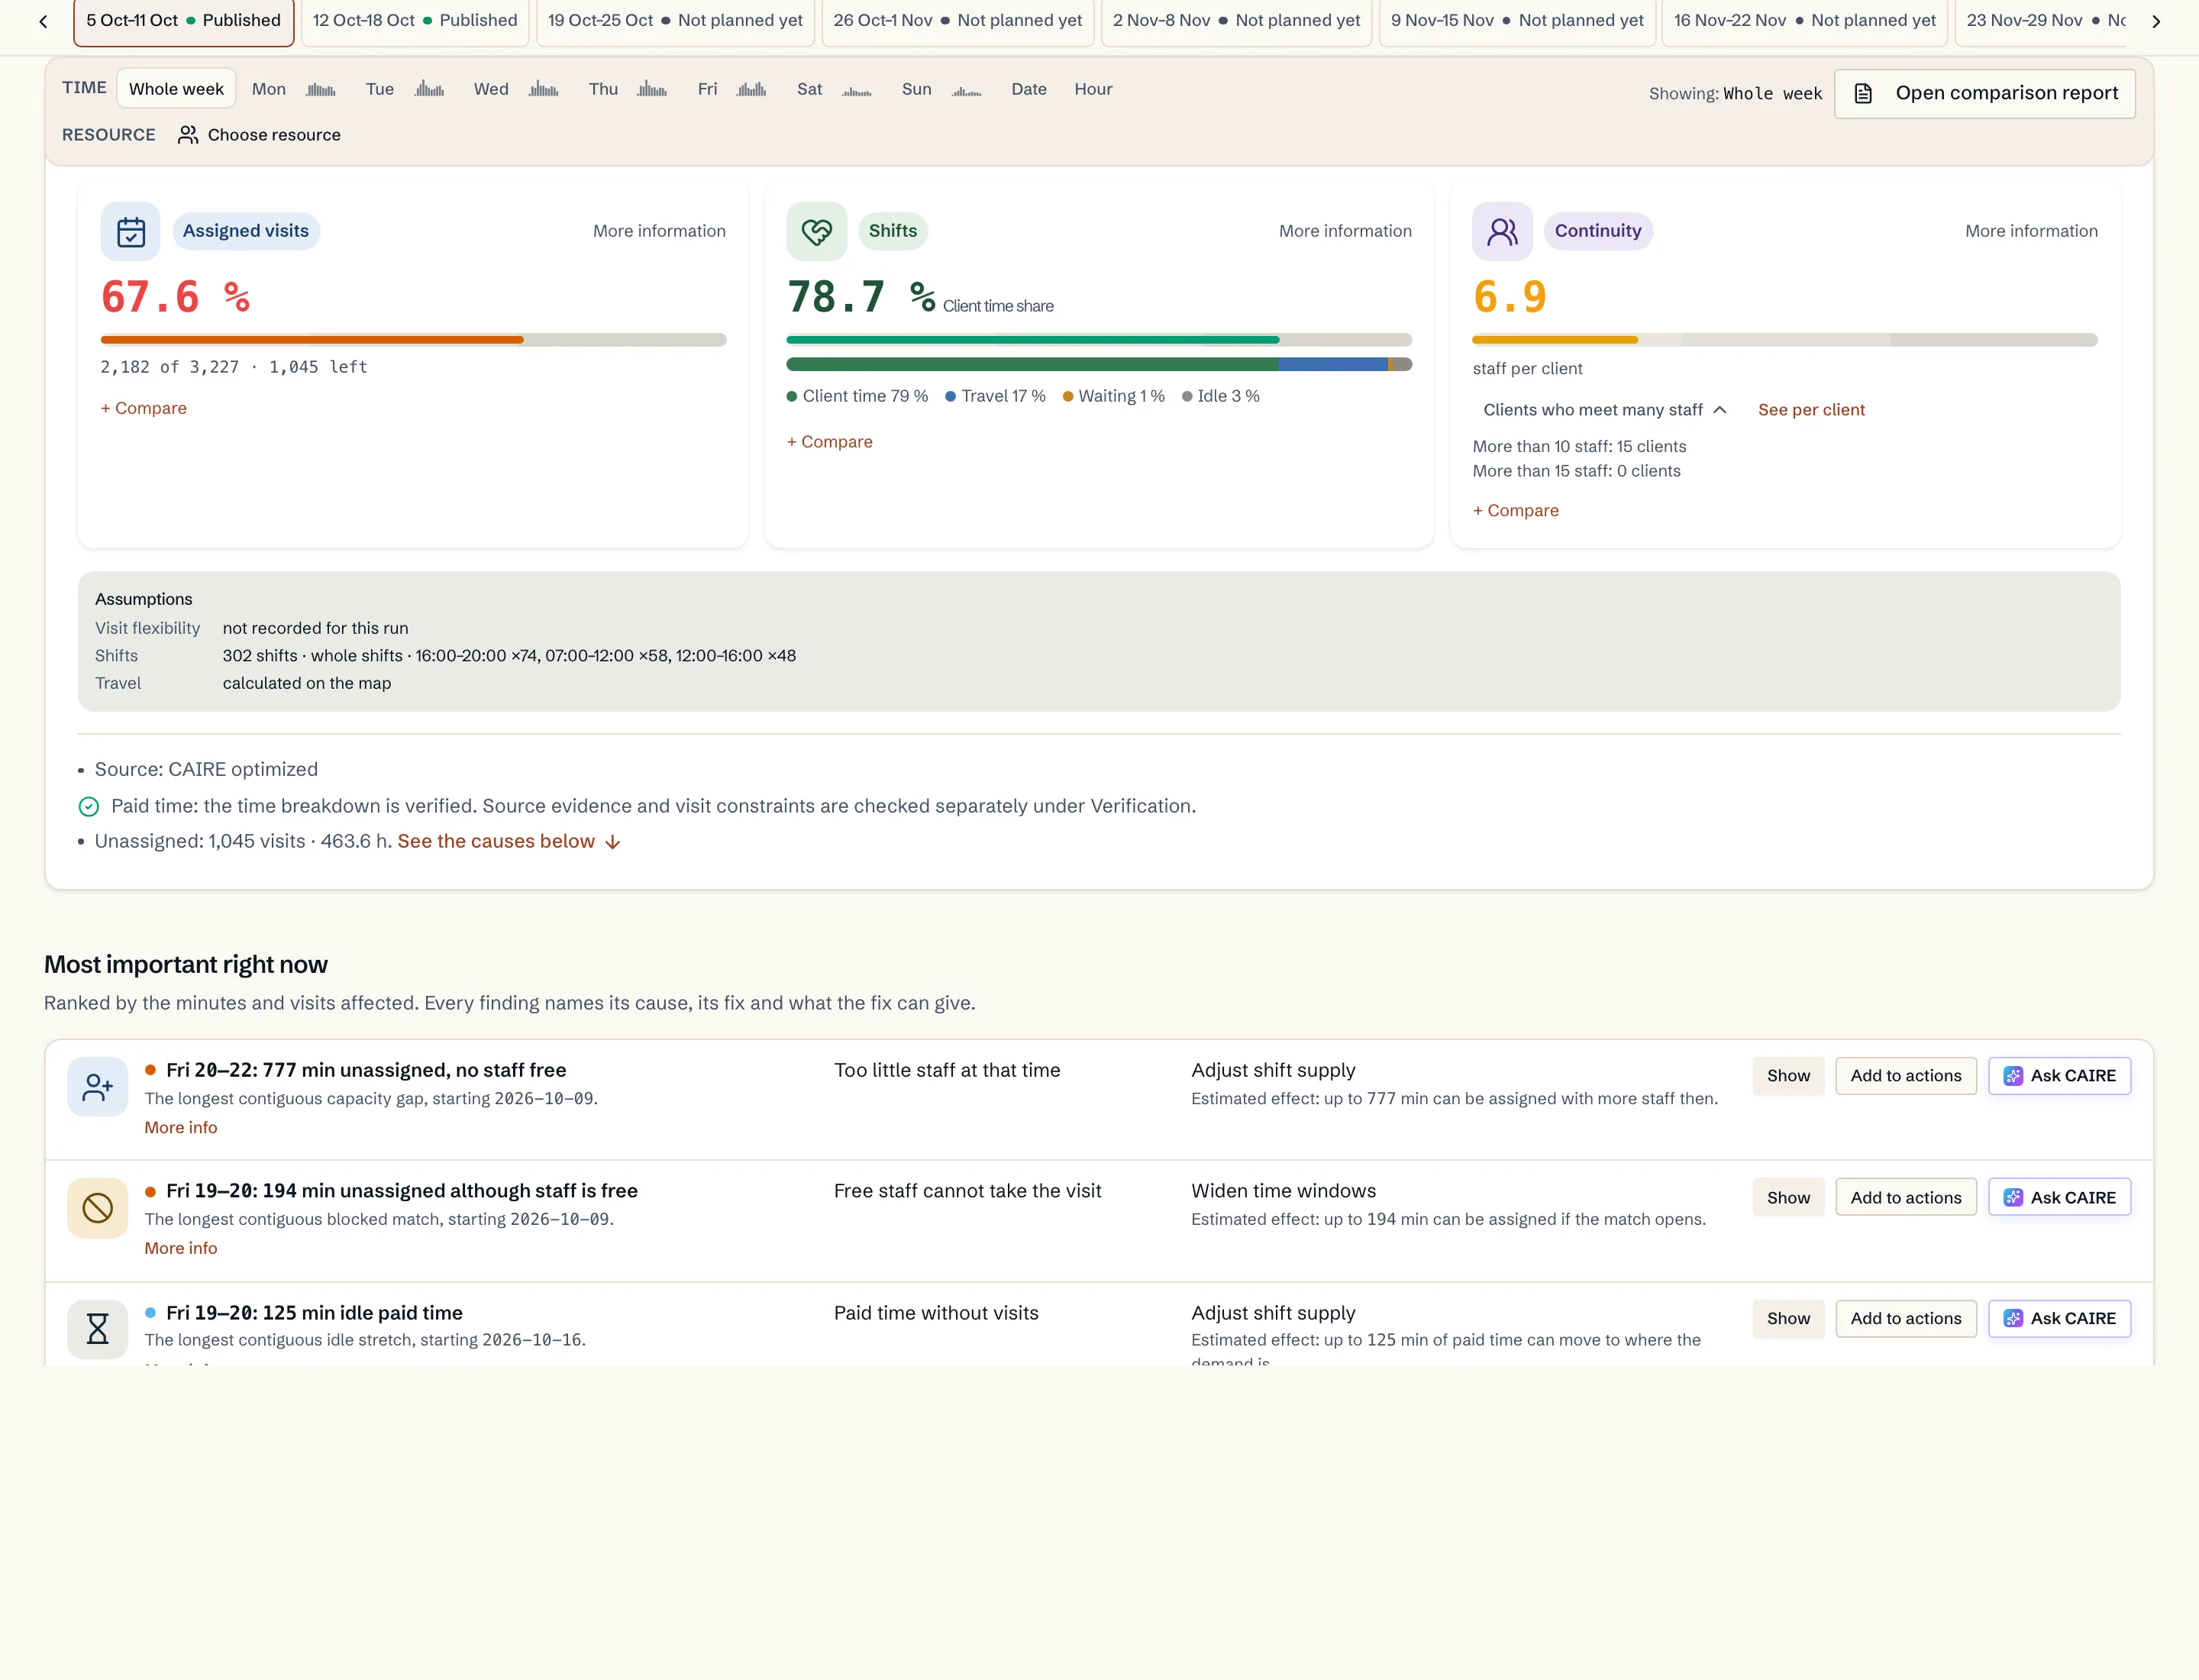Add Fri 19–20 idle paid time to actions

click(x=1905, y=1319)
